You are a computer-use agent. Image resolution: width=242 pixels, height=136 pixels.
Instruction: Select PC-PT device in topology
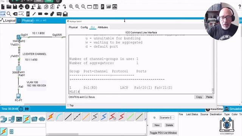pos(19,96)
